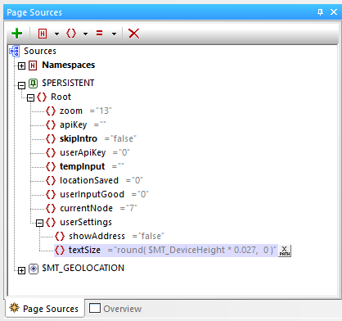The height and width of the screenshot is (321, 342).
Task: Open dropdown arrow next to equals icon
Action: 114,34
